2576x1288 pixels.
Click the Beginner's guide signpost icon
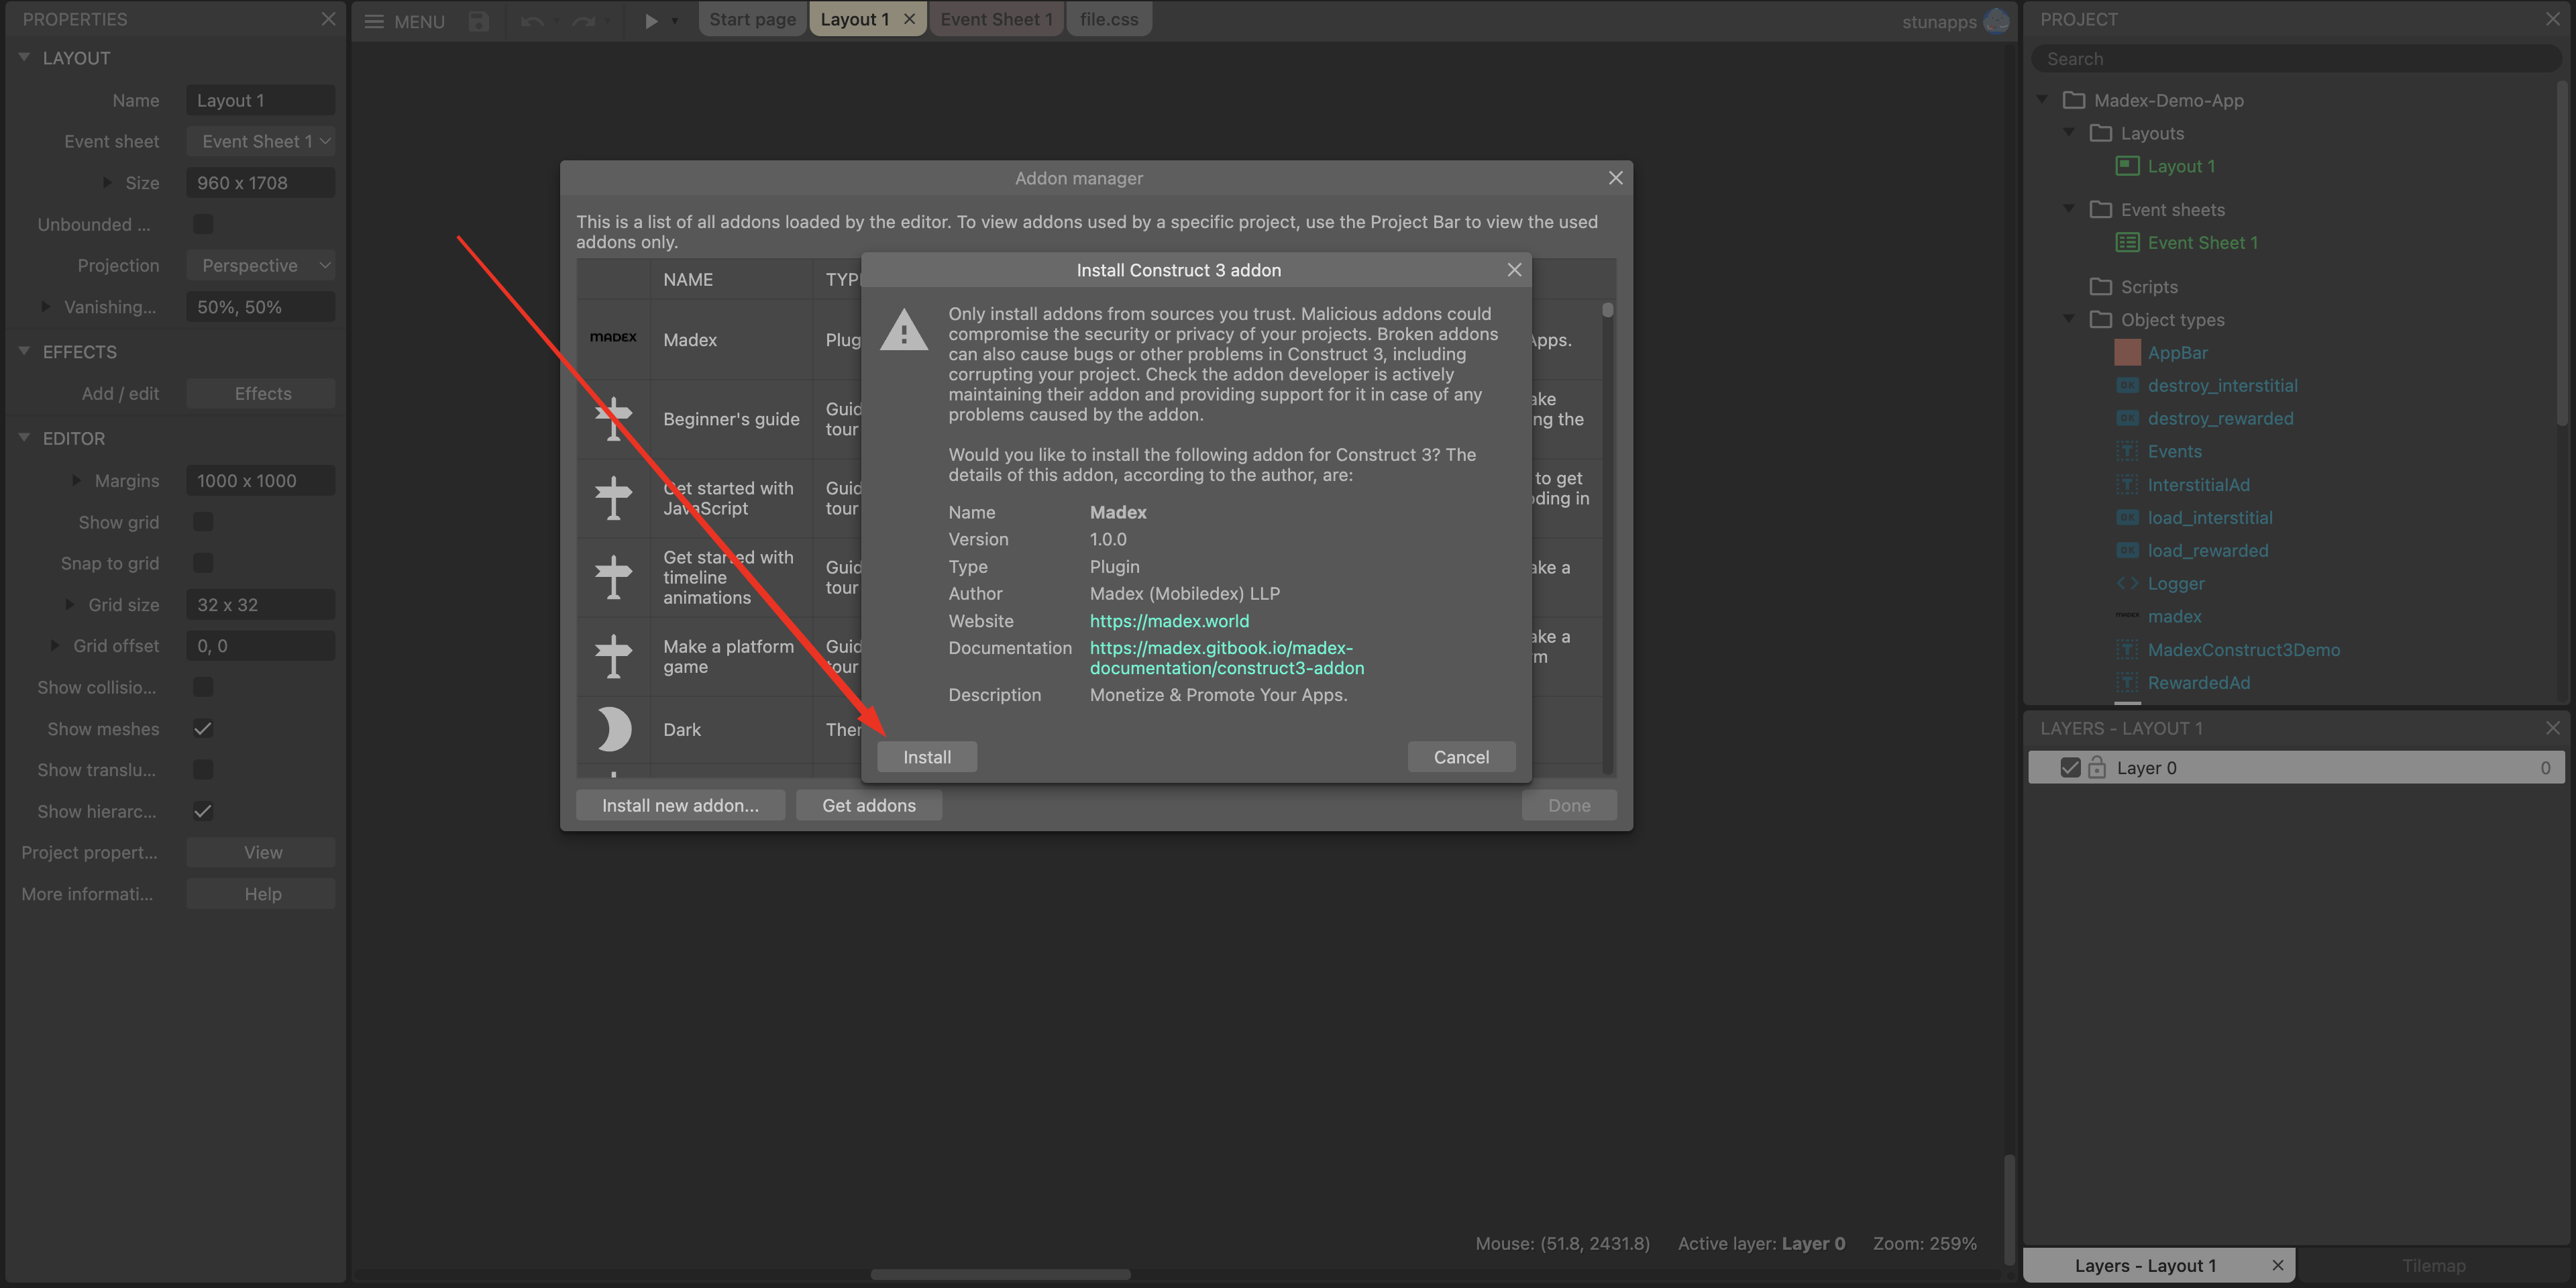[x=613, y=418]
